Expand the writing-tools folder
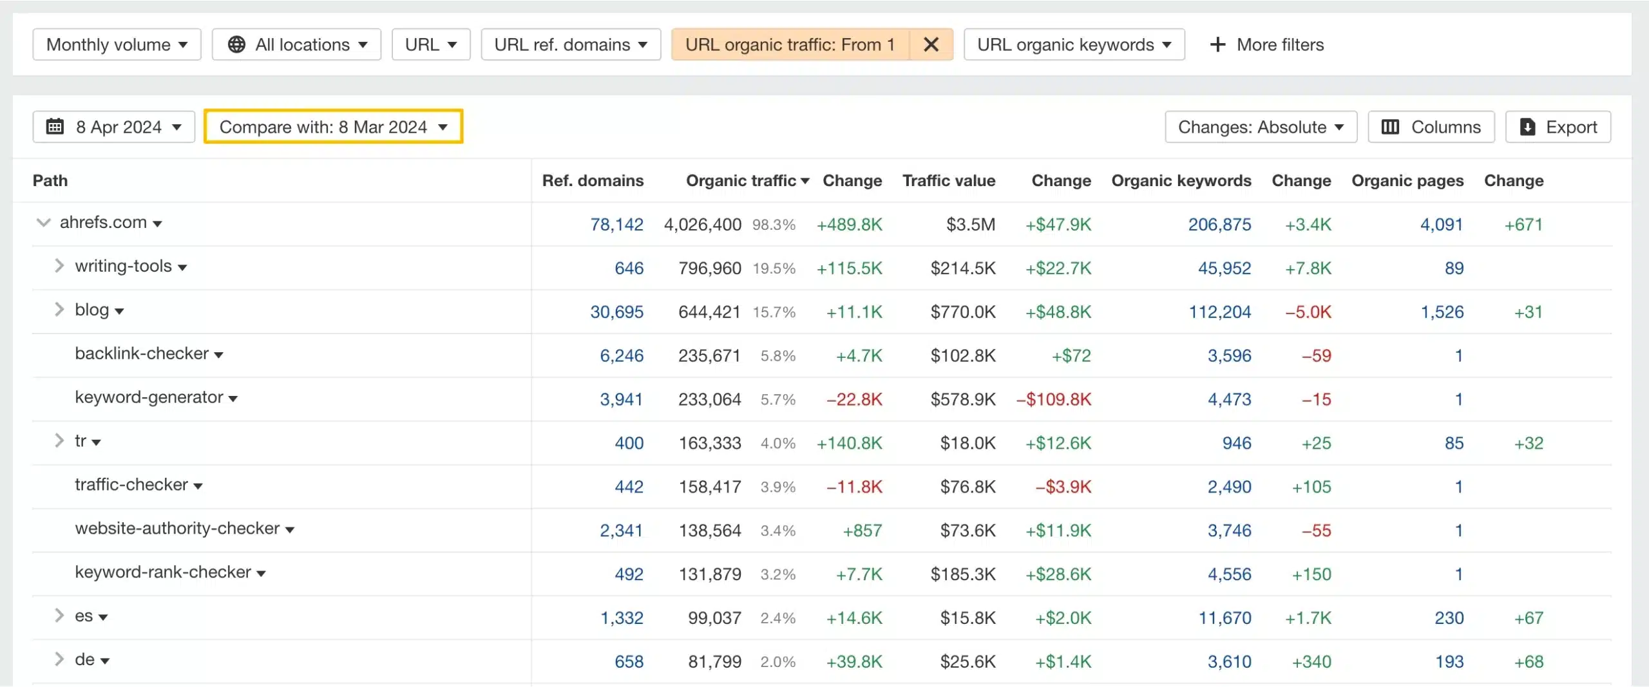The image size is (1649, 687). coord(59,266)
